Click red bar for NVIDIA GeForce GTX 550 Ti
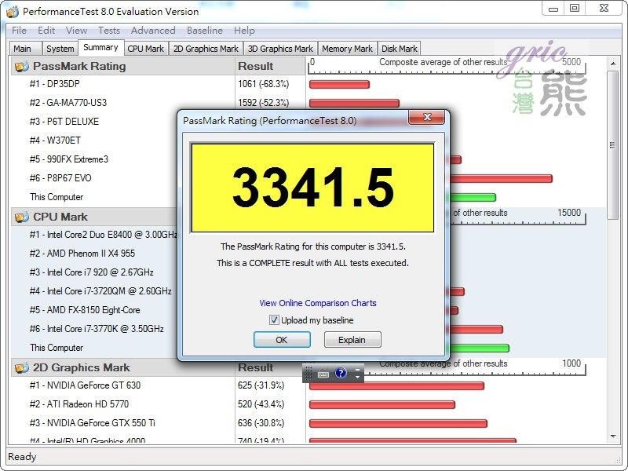 (398, 424)
